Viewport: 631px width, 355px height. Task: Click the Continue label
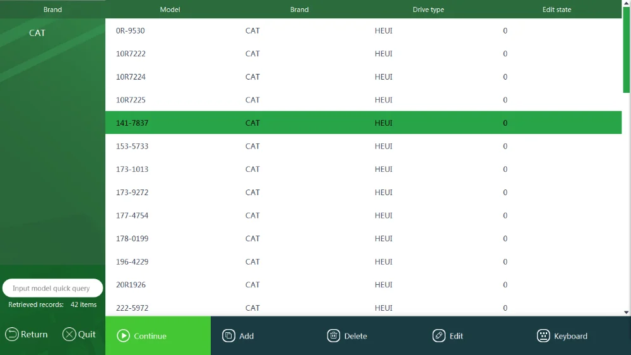click(x=150, y=336)
